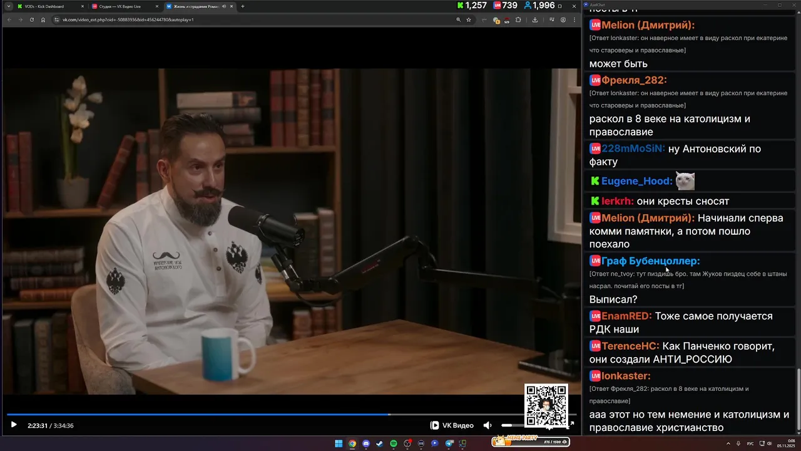Reload the current page
801x451 pixels.
(32, 19)
